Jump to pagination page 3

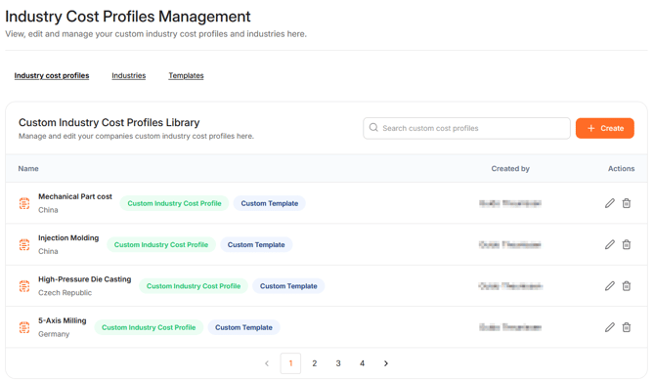tap(338, 363)
